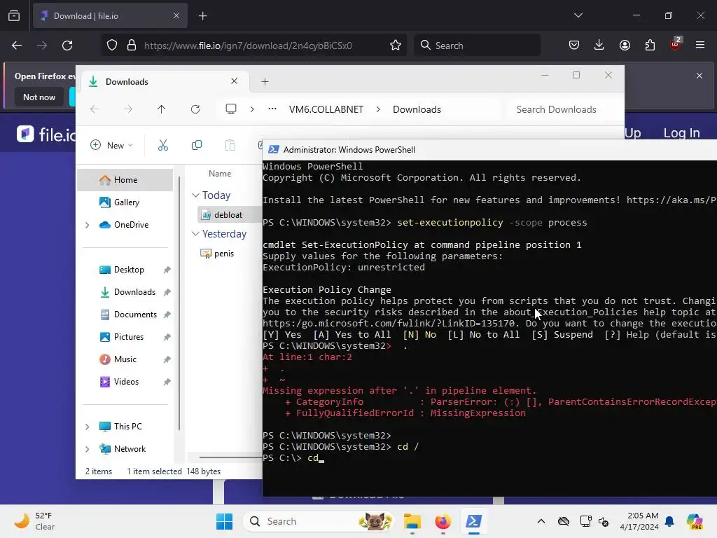
Task: Open Firefox downloads panel
Action: pos(599,46)
